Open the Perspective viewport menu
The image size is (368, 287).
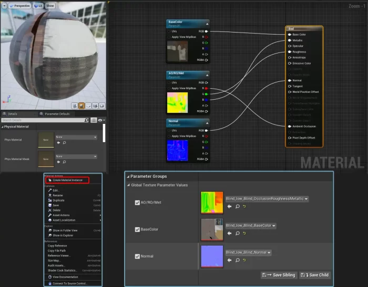(20, 6)
